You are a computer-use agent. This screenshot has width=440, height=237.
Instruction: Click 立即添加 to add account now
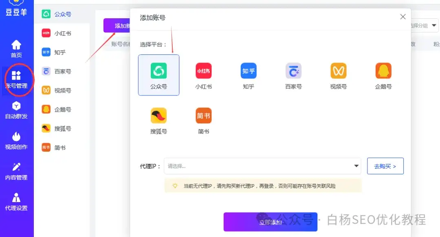point(270,222)
